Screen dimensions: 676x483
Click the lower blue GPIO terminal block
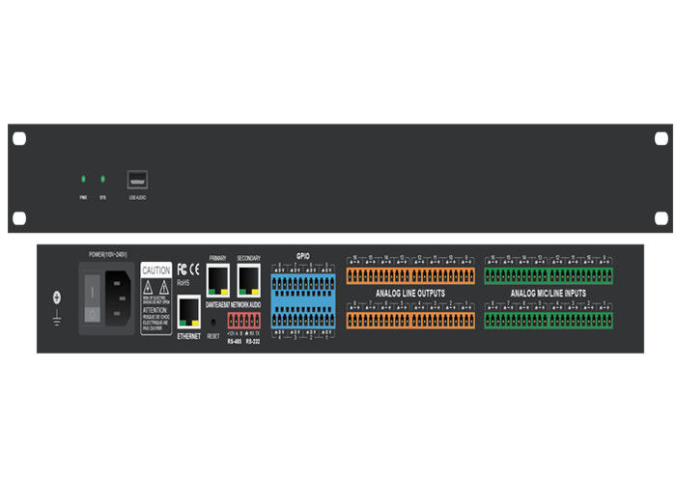303,319
